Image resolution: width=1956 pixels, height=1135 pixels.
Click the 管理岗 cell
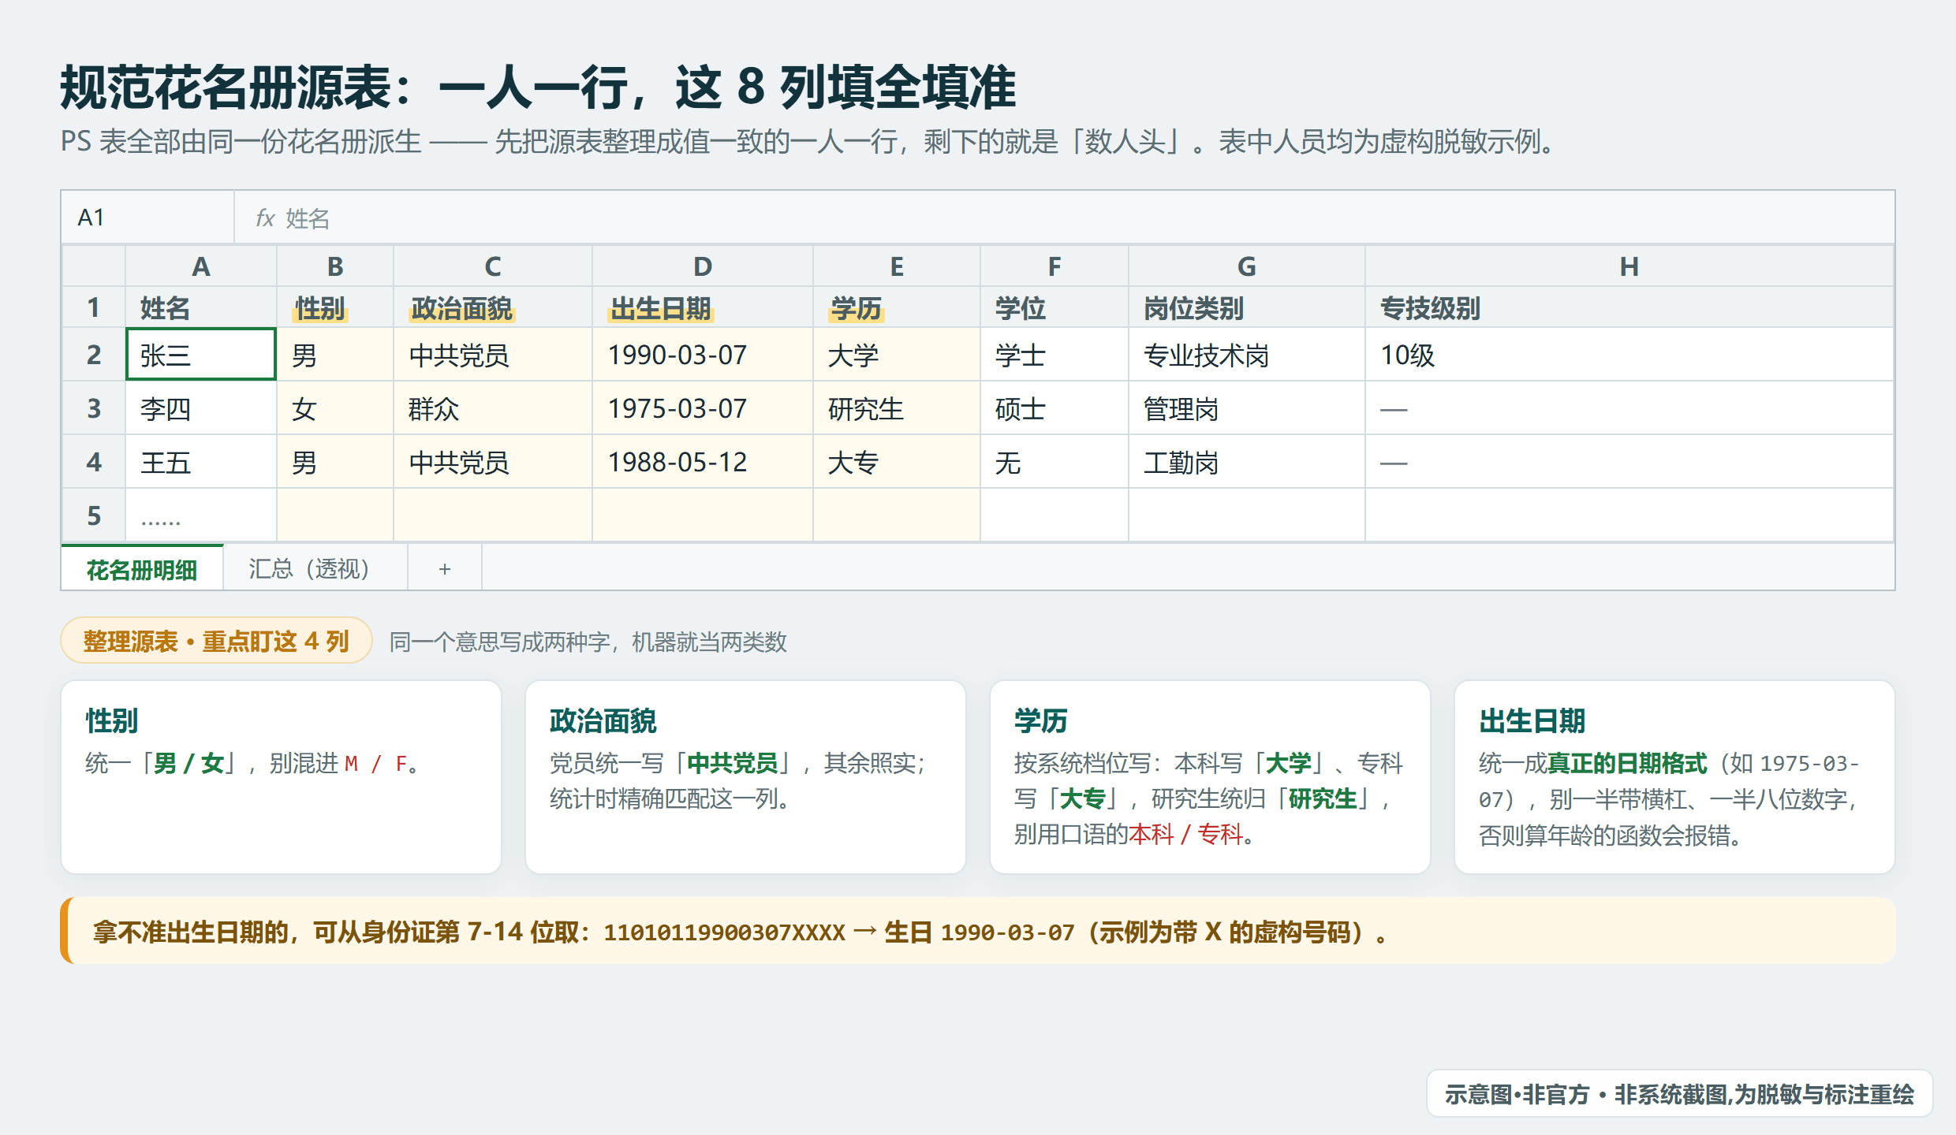coord(1247,408)
